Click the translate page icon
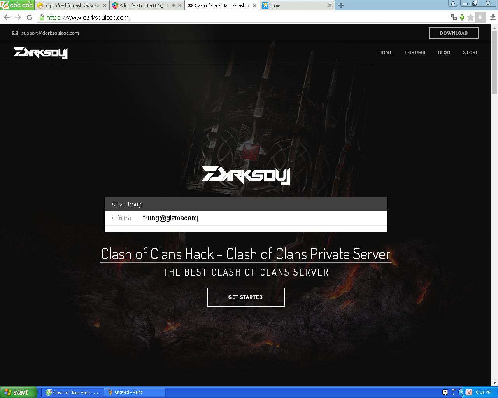The height and width of the screenshot is (398, 498). pyautogui.click(x=453, y=17)
